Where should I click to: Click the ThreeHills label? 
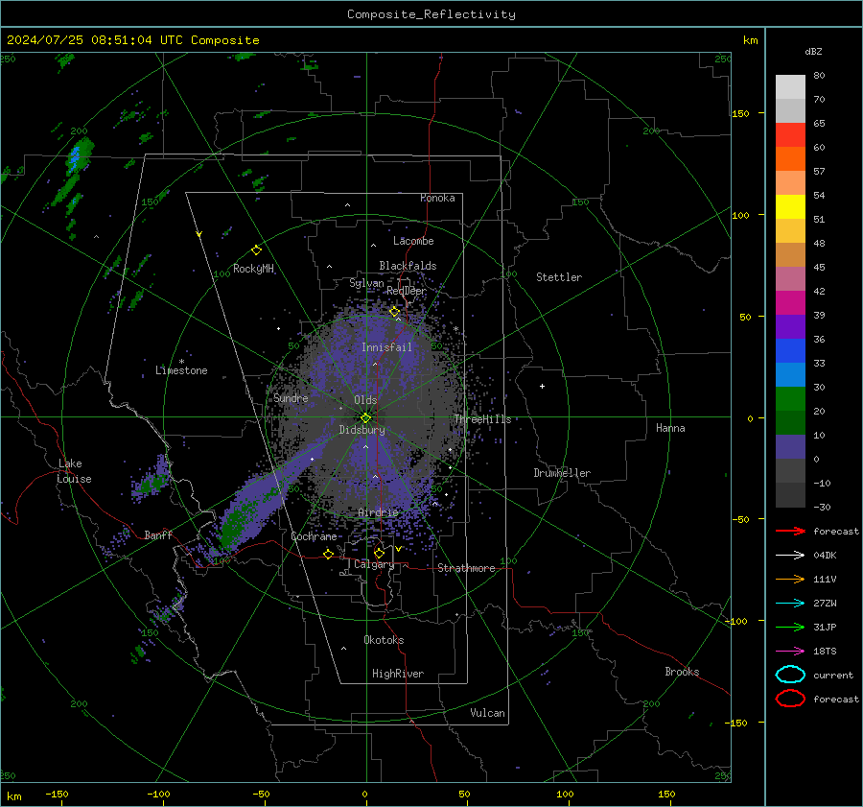(482, 419)
